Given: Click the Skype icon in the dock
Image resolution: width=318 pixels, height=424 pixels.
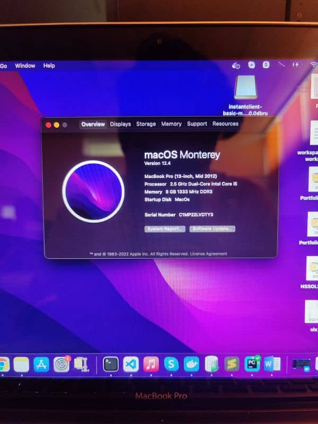Looking at the screenshot, I should 171,364.
